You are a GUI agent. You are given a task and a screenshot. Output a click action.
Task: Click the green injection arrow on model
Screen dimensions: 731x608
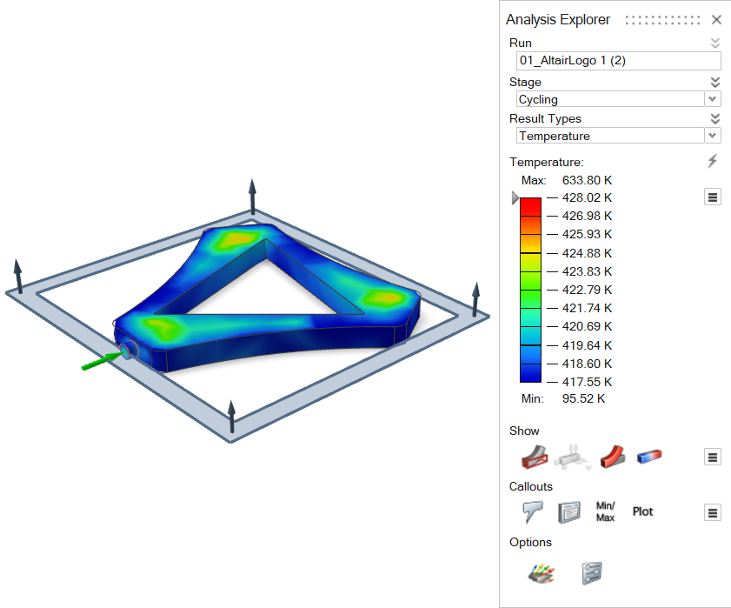(x=100, y=362)
